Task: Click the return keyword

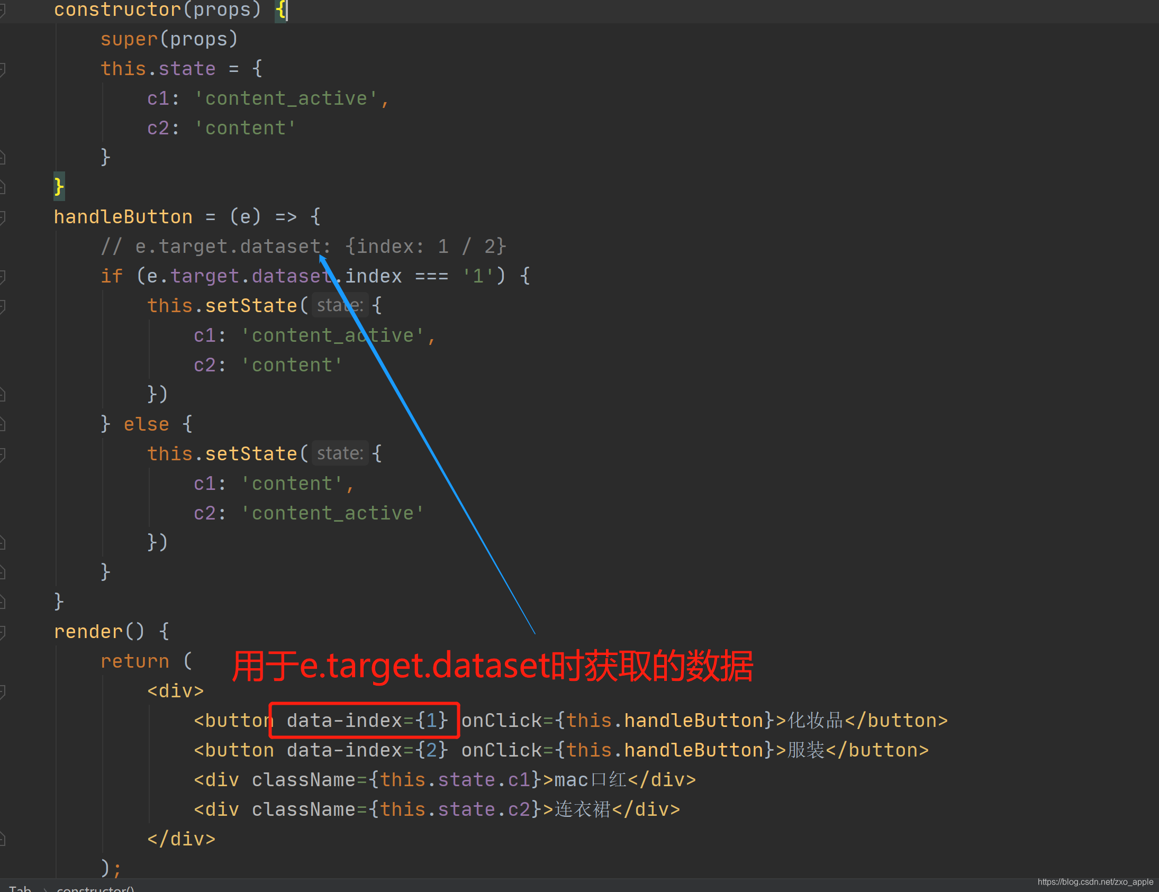Action: (x=135, y=662)
